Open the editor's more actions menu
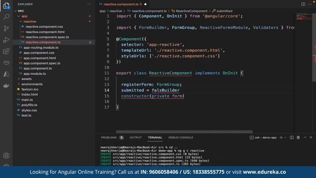 click(310, 4)
